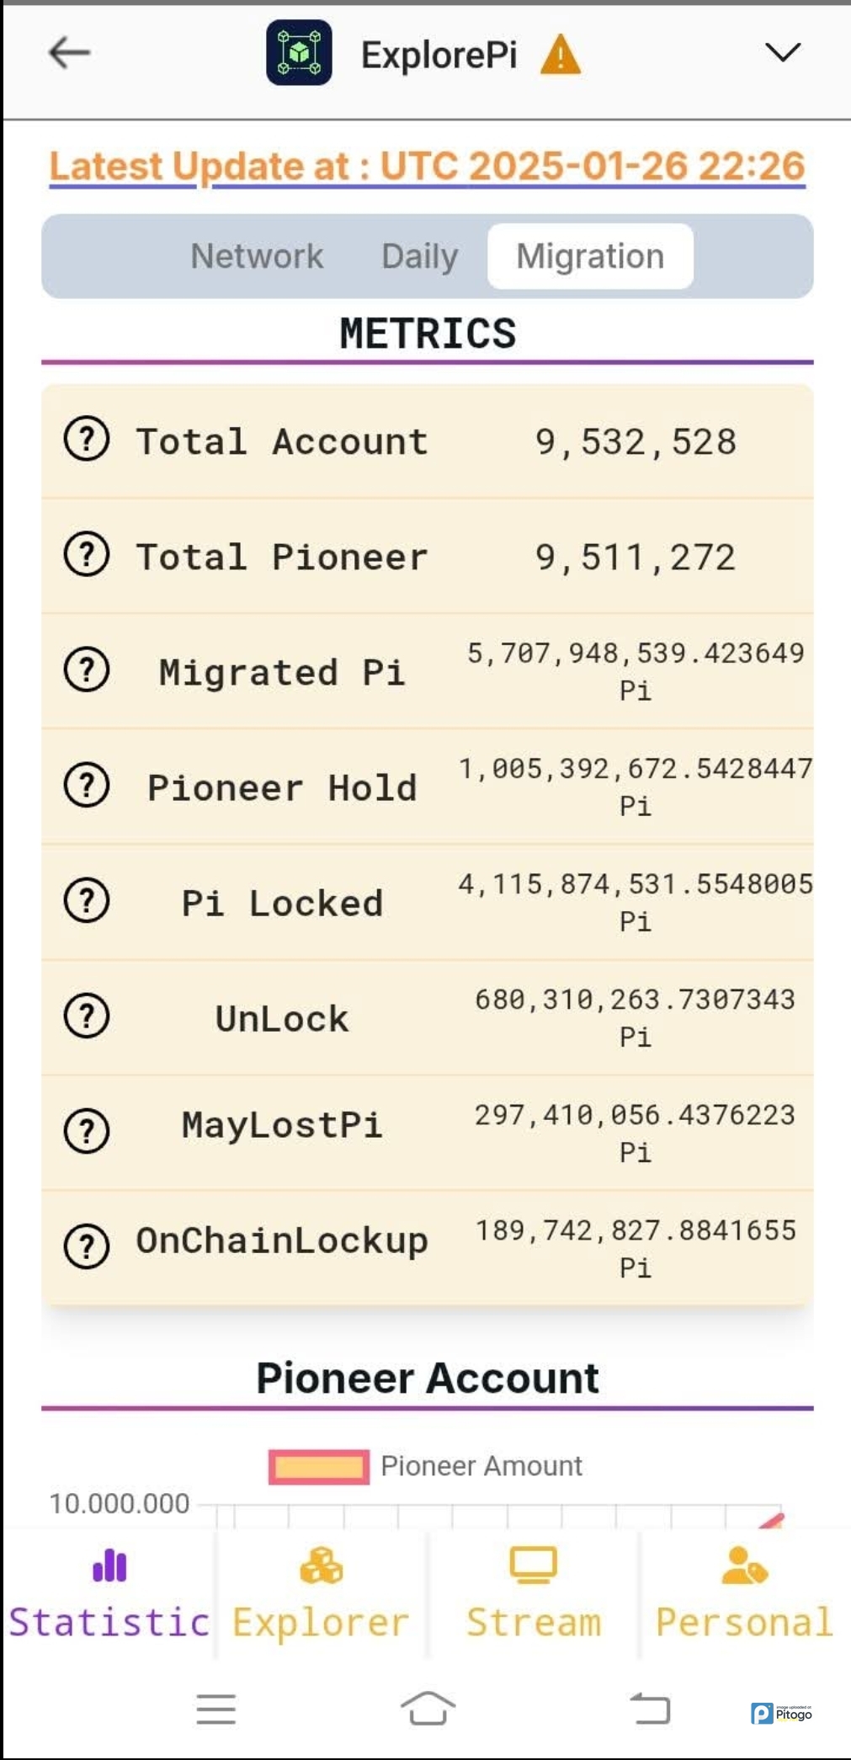The image size is (851, 1760).
Task: Toggle Pioneer Amount chart legend swatch
Action: 319,1467
